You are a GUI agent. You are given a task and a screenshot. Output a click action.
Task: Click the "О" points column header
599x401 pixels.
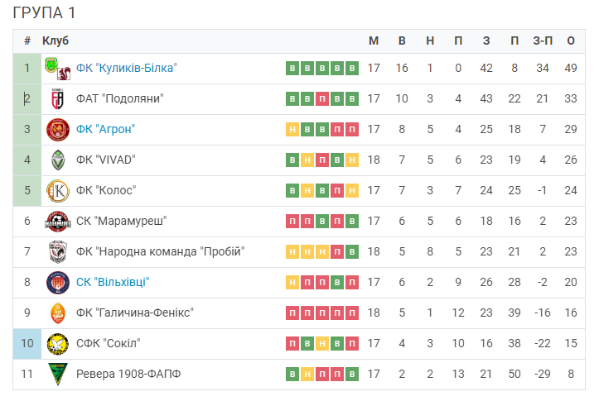(x=571, y=41)
